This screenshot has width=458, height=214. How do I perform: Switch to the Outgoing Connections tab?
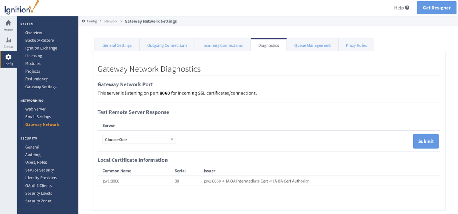[167, 45]
